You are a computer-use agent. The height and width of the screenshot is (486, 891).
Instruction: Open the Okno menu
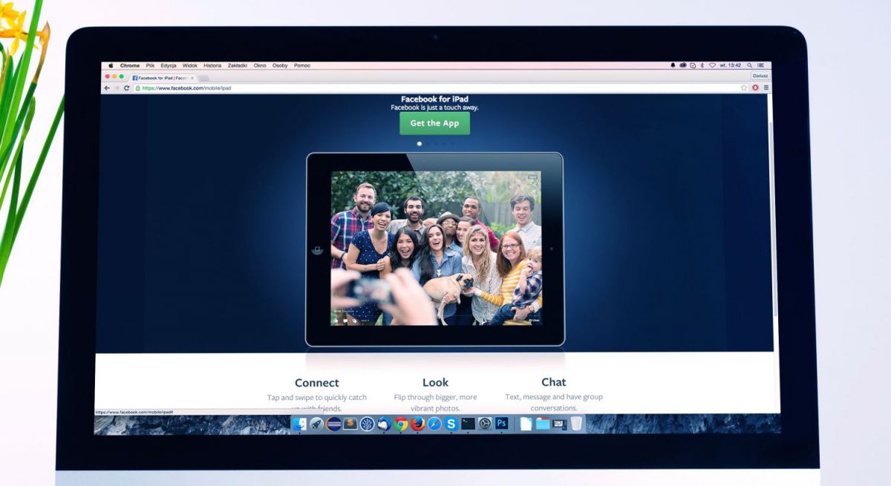[x=260, y=65]
